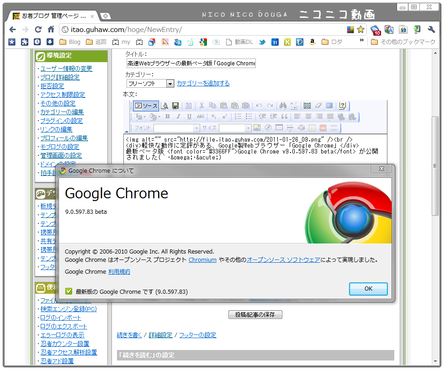Open the Chromium link in about dialog

coord(202,260)
